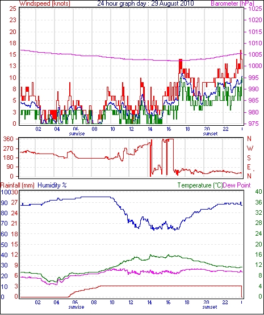Click the Temperature (°C) legend label
The height and width of the screenshot is (315, 264).
[200, 185]
